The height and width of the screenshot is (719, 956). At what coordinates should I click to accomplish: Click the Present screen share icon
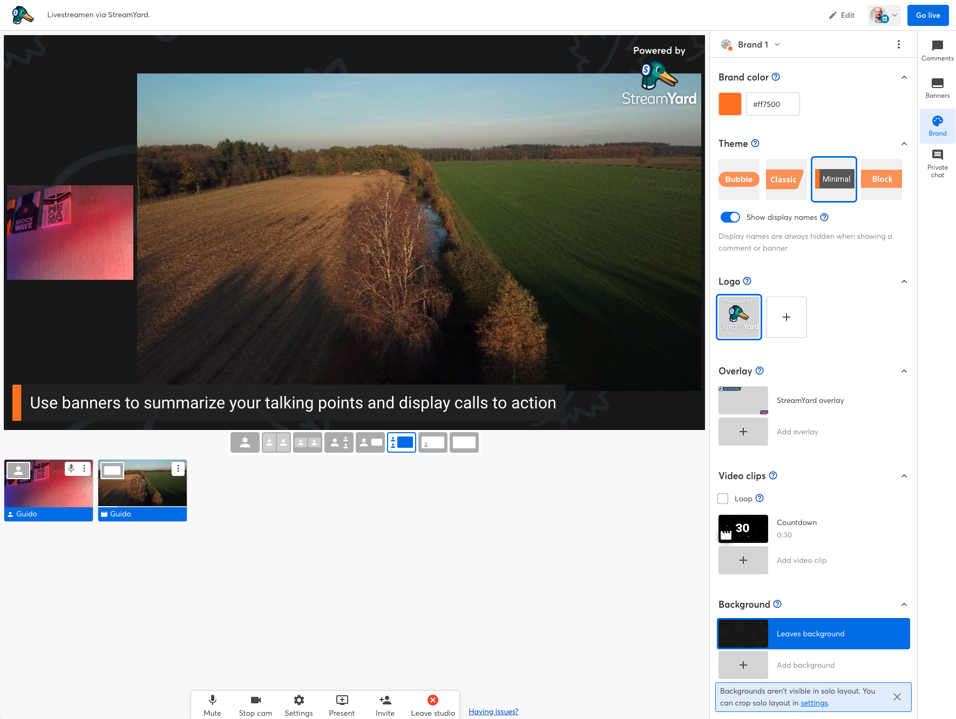click(x=342, y=700)
